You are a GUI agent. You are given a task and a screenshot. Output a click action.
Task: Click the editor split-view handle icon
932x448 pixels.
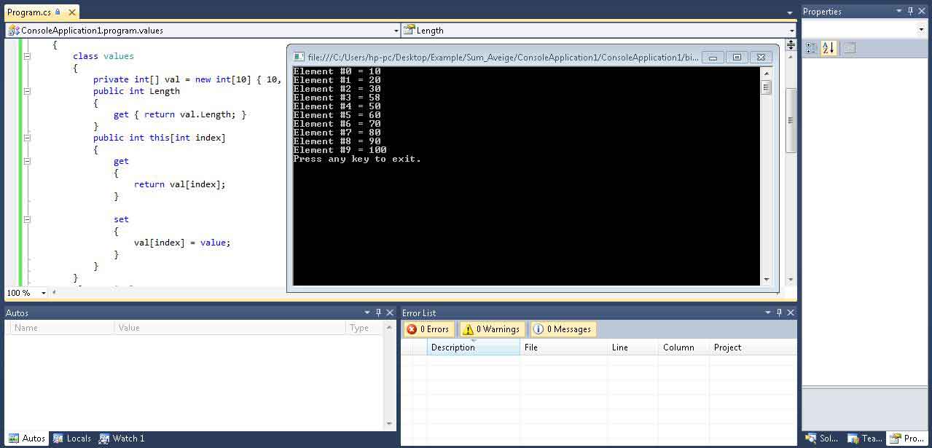791,44
